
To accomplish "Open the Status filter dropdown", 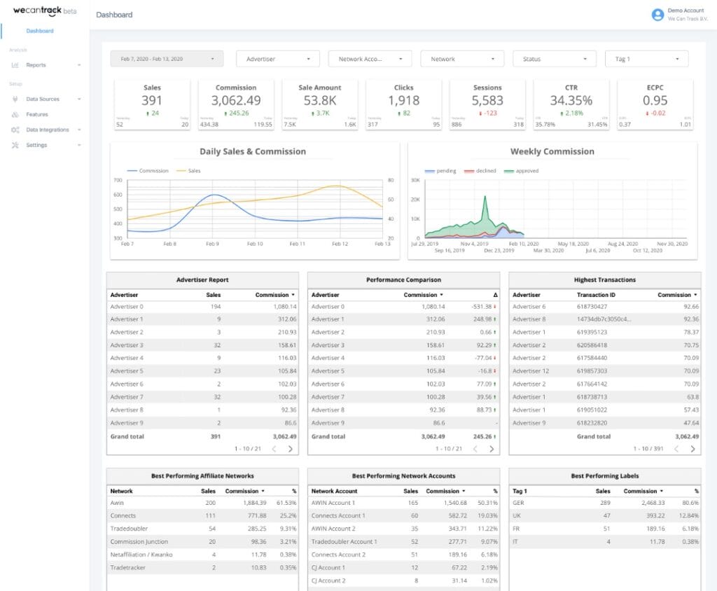I will click(x=554, y=60).
